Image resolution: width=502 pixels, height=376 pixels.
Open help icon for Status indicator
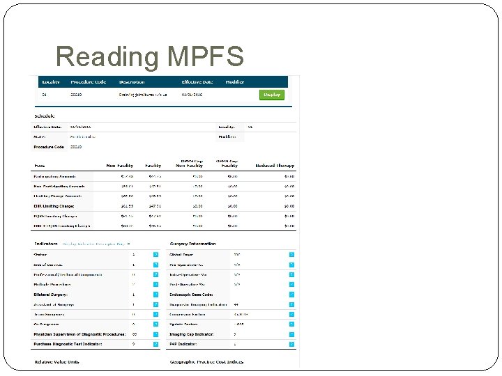tap(155, 255)
